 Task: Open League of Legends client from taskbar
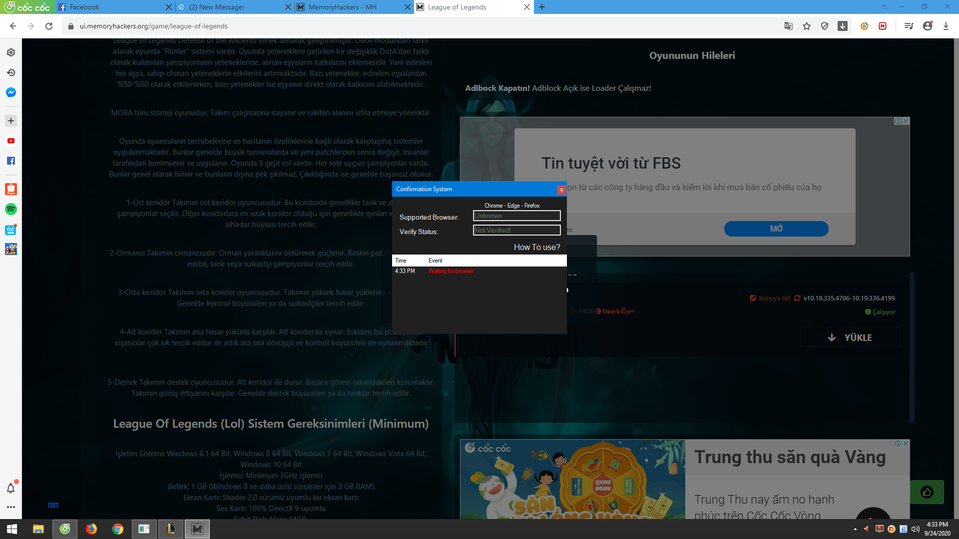pyautogui.click(x=171, y=529)
